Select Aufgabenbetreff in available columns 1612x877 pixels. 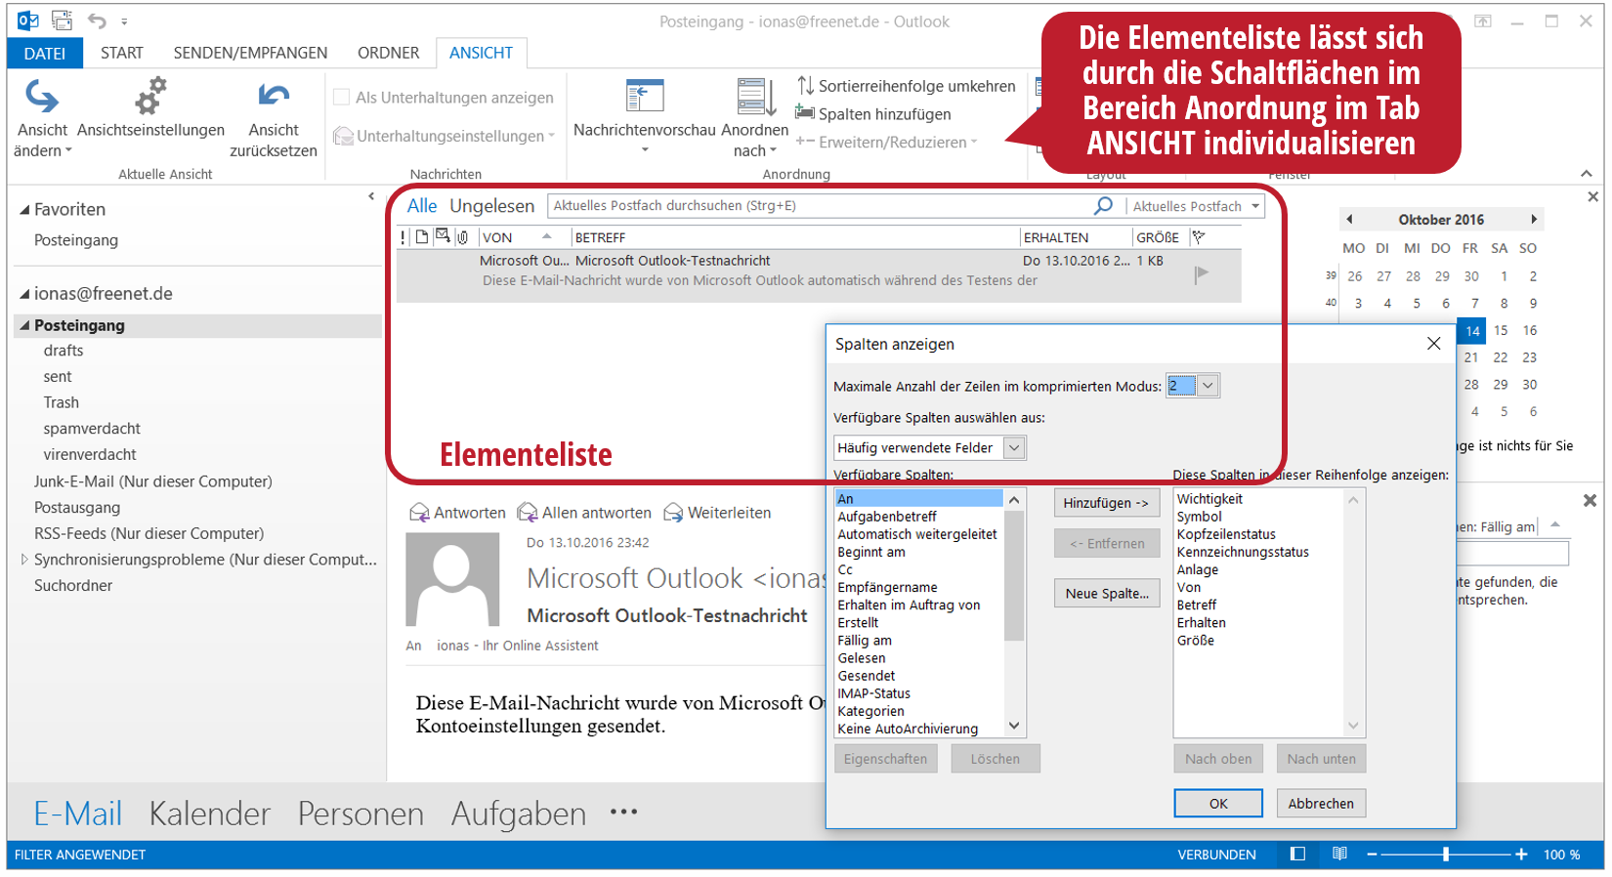pos(887,517)
